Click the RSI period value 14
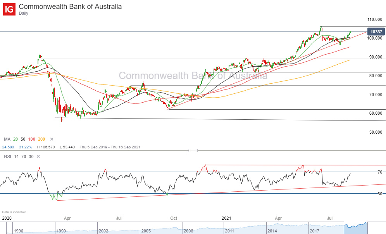Screen dimensions: 386x234 (16, 157)
